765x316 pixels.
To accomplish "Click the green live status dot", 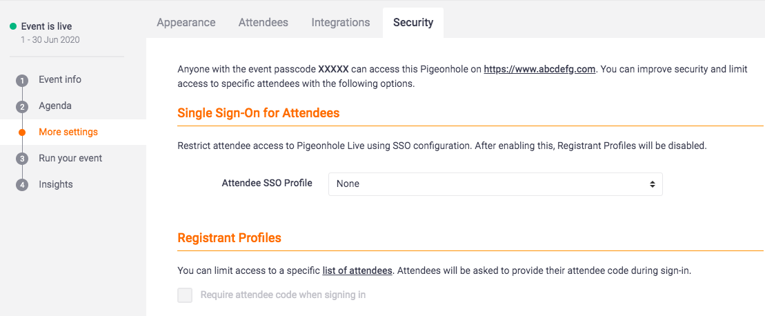I will tap(12, 26).
